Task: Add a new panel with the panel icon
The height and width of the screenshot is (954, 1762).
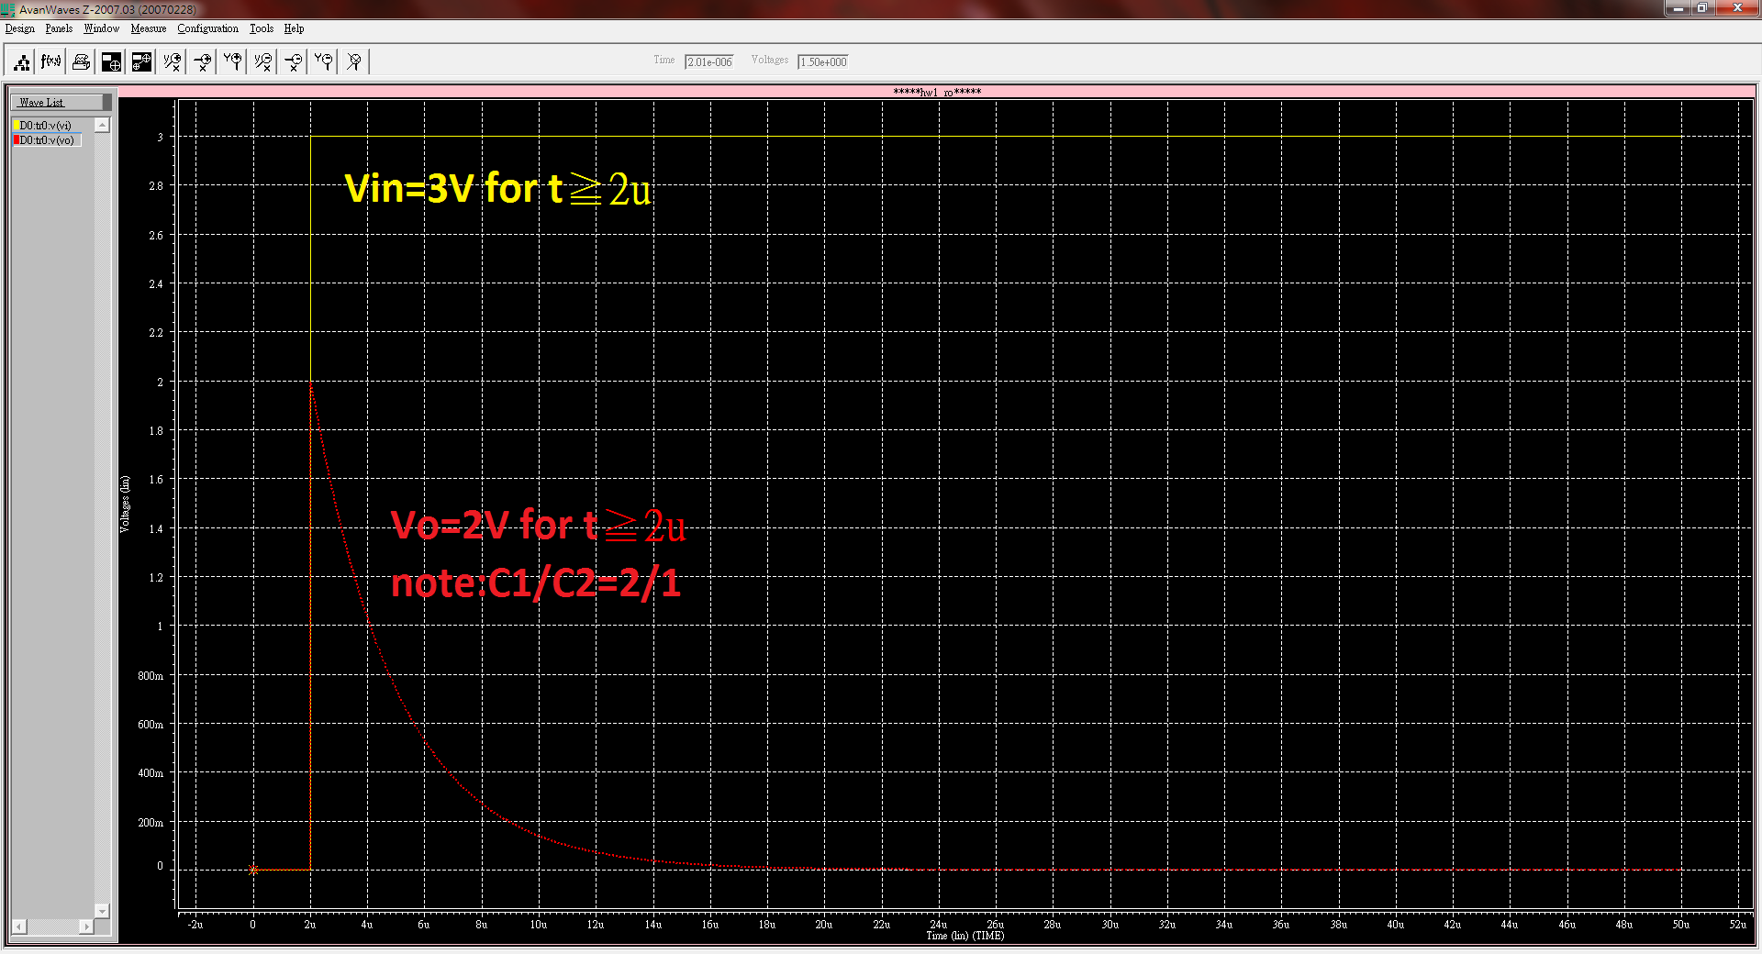Action: click(x=111, y=62)
